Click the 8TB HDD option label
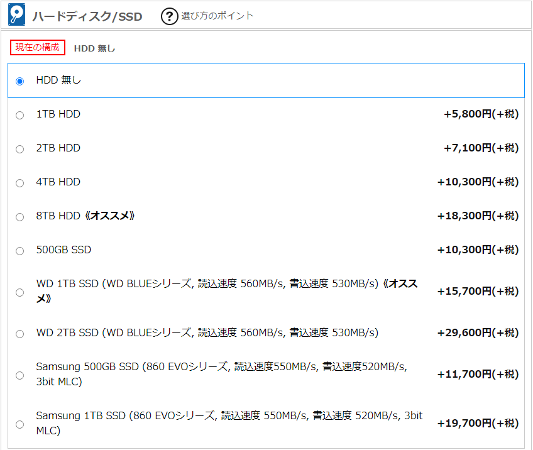 tap(85, 216)
